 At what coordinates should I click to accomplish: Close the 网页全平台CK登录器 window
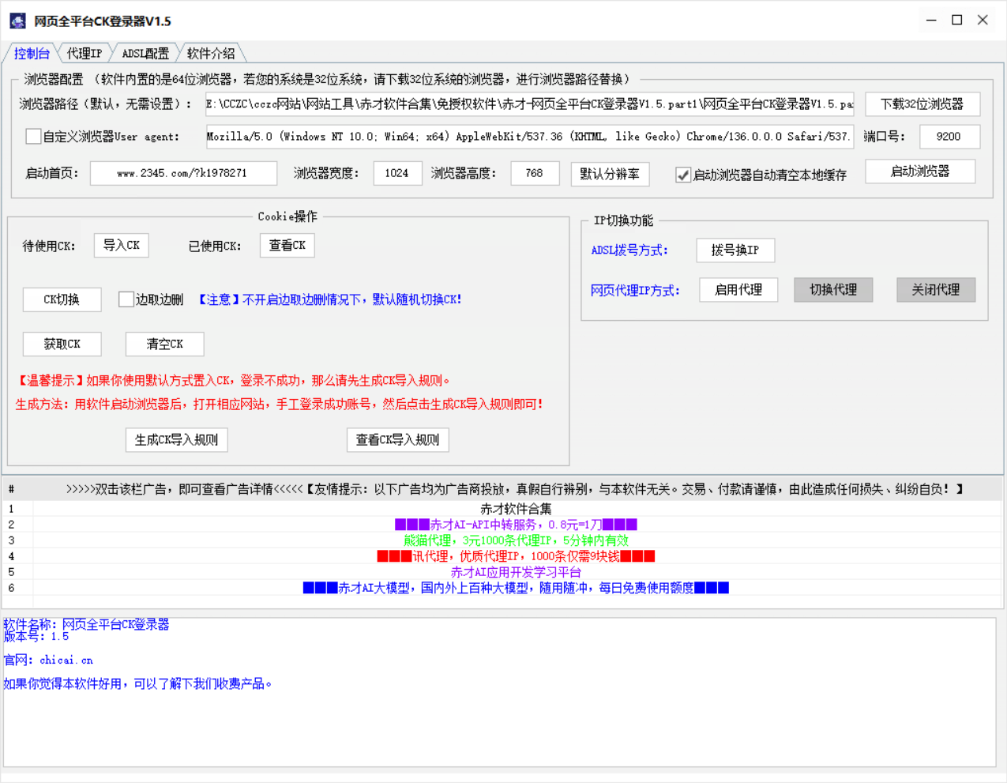pyautogui.click(x=983, y=21)
